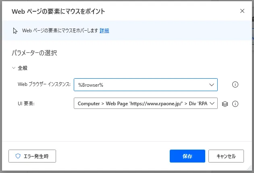Click the info icon for Web browser instance
This screenshot has width=254, height=173.
[236, 85]
